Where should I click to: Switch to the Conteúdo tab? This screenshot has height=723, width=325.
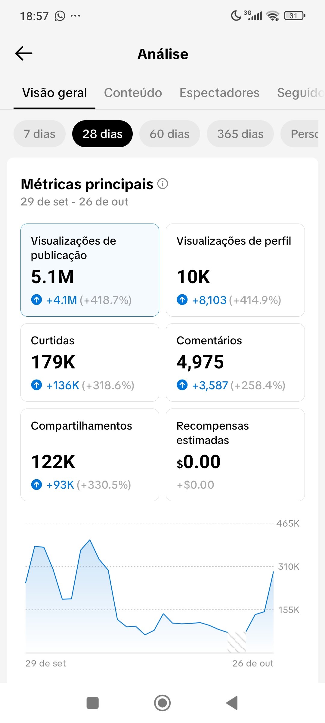pyautogui.click(x=133, y=93)
